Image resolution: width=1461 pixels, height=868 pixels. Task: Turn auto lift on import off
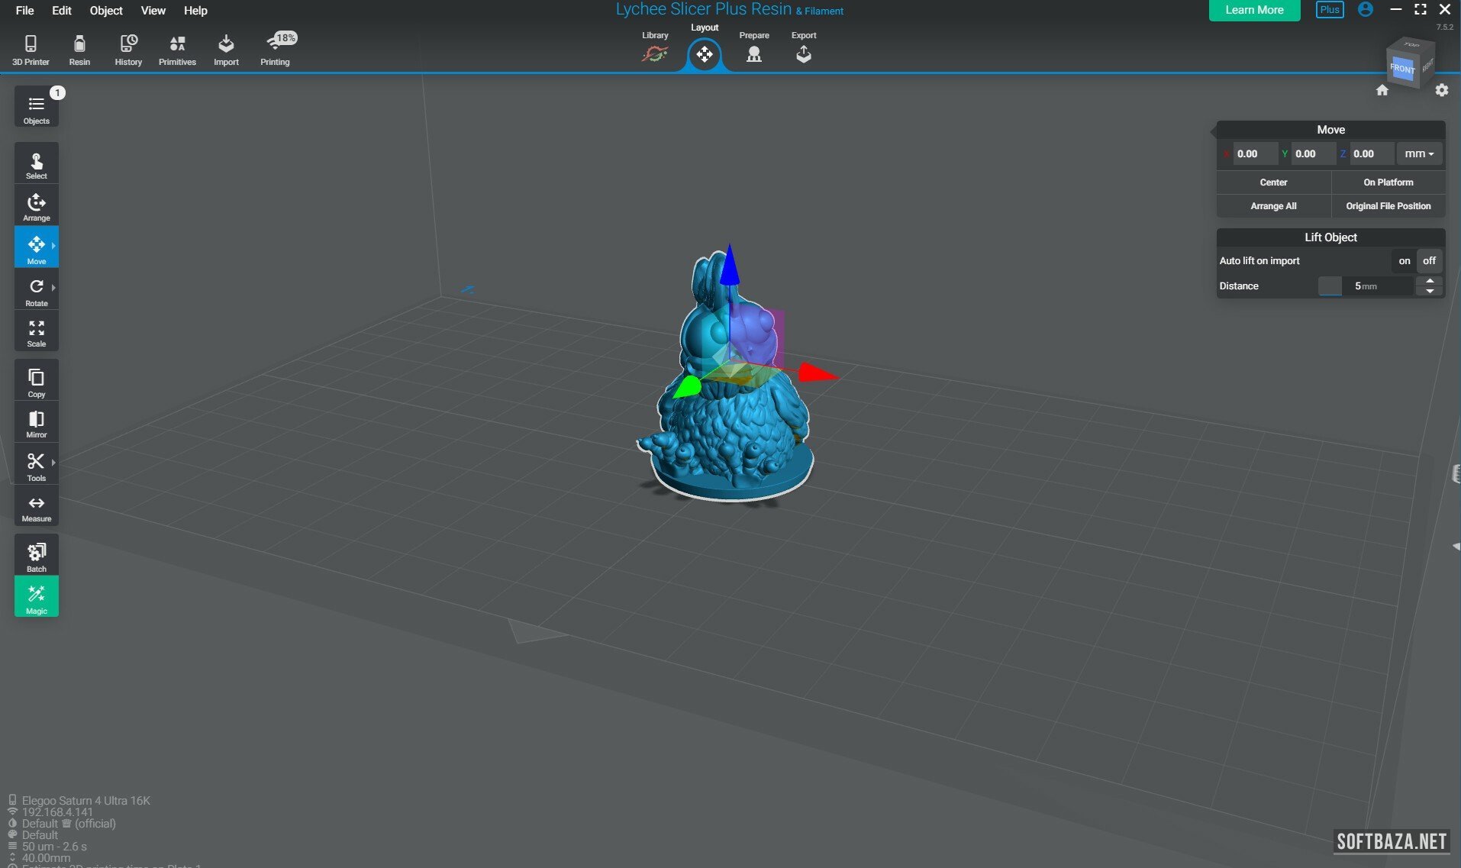click(x=1429, y=261)
